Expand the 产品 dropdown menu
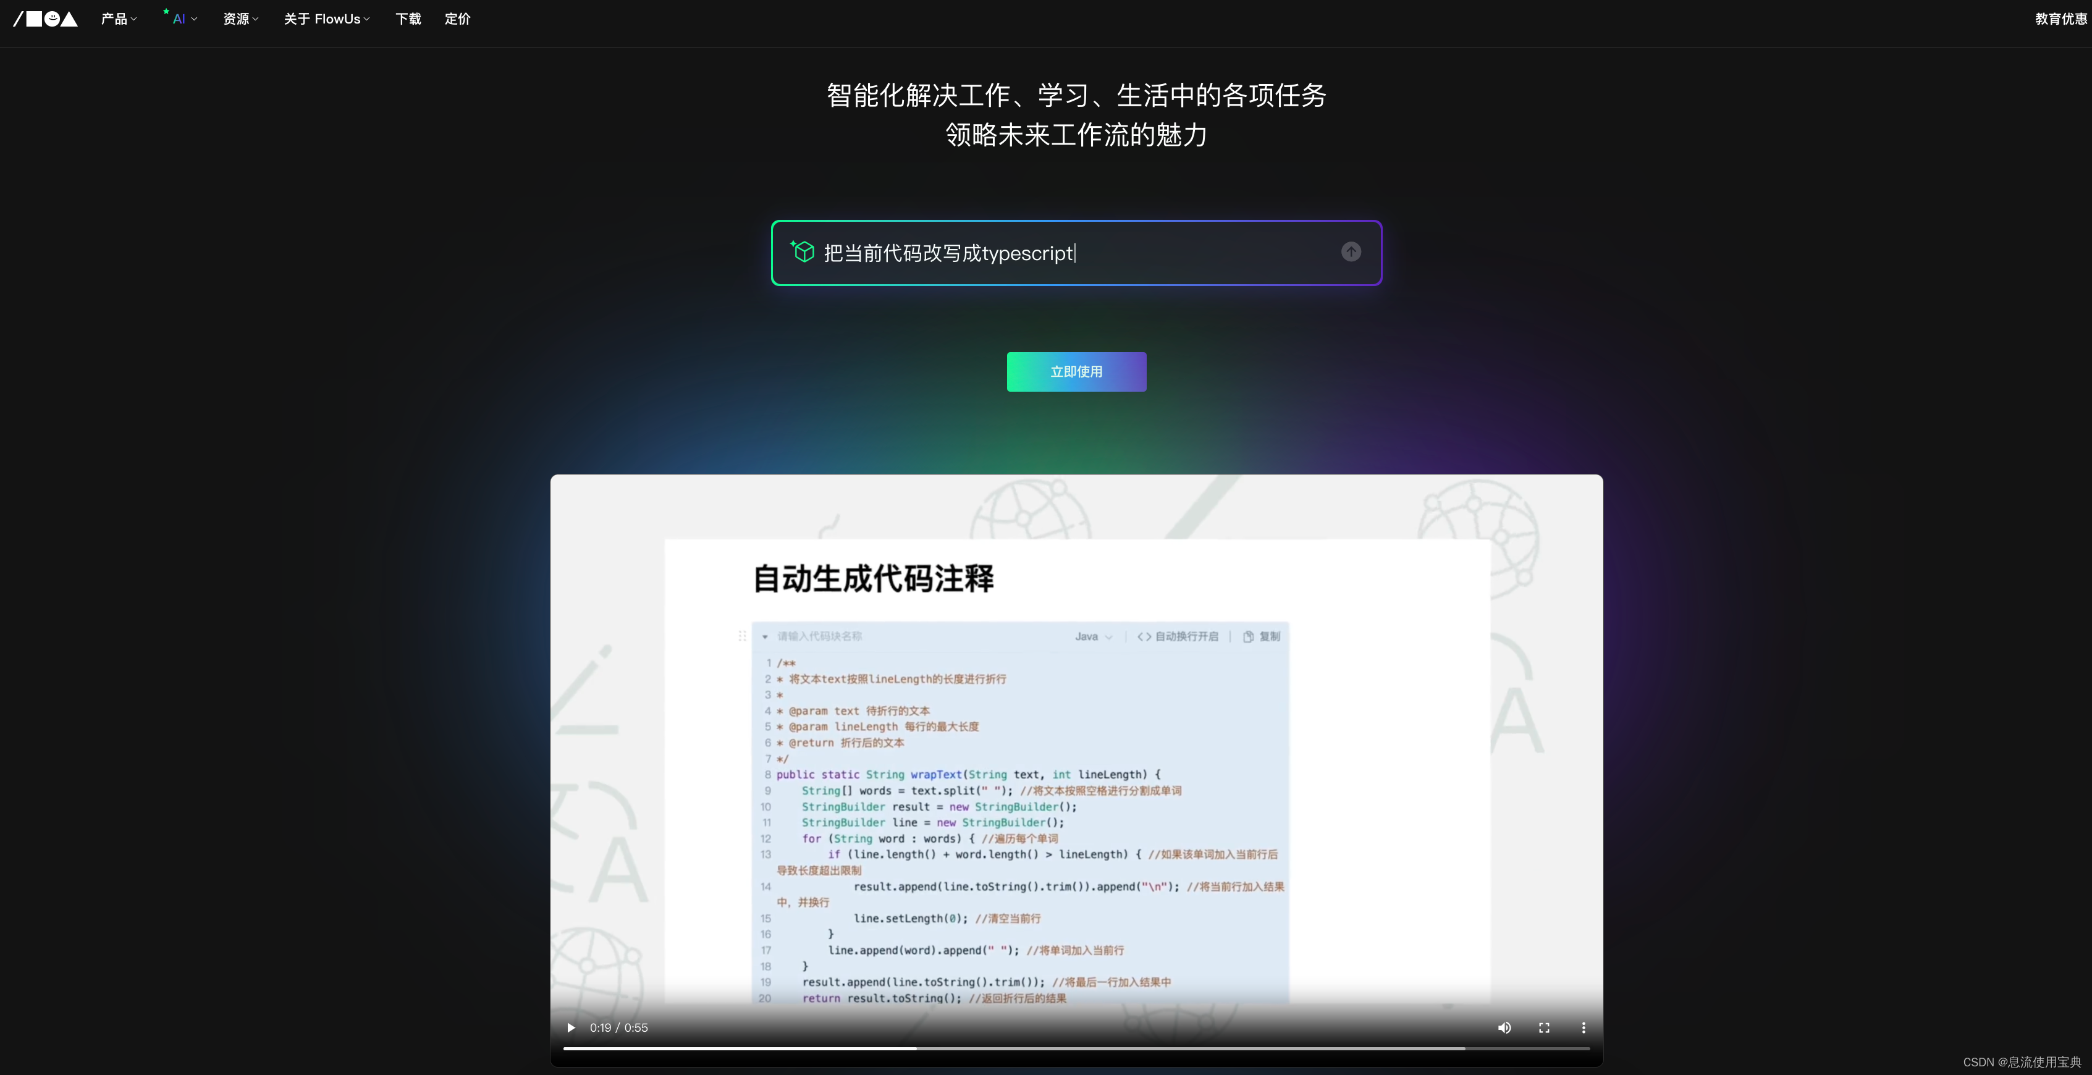Viewport: 2092px width, 1075px height. (119, 18)
